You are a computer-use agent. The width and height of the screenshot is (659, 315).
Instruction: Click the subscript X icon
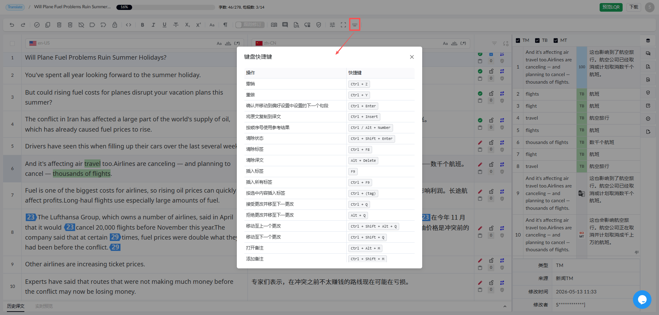[187, 25]
